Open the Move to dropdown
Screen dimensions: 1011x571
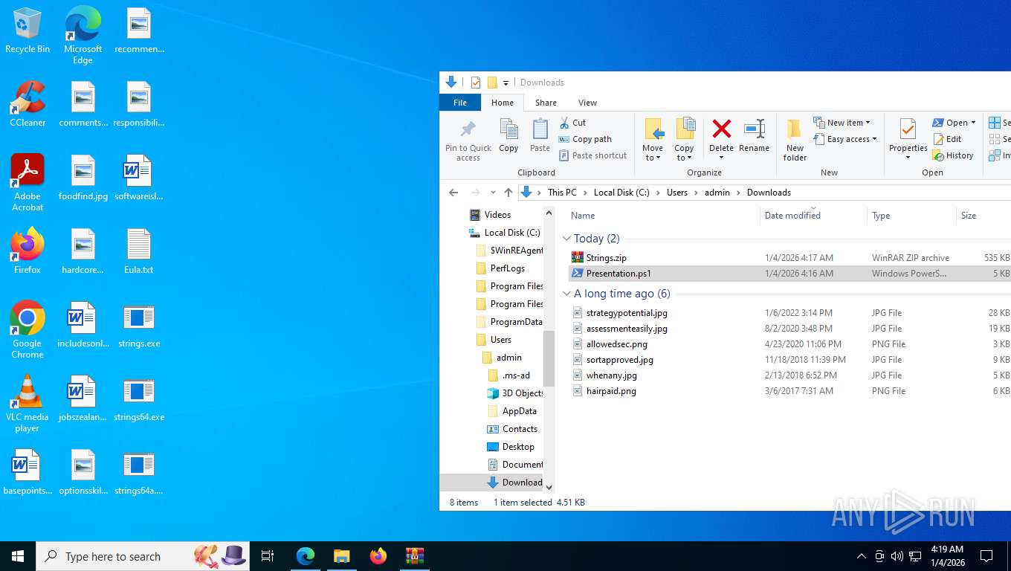point(653,152)
